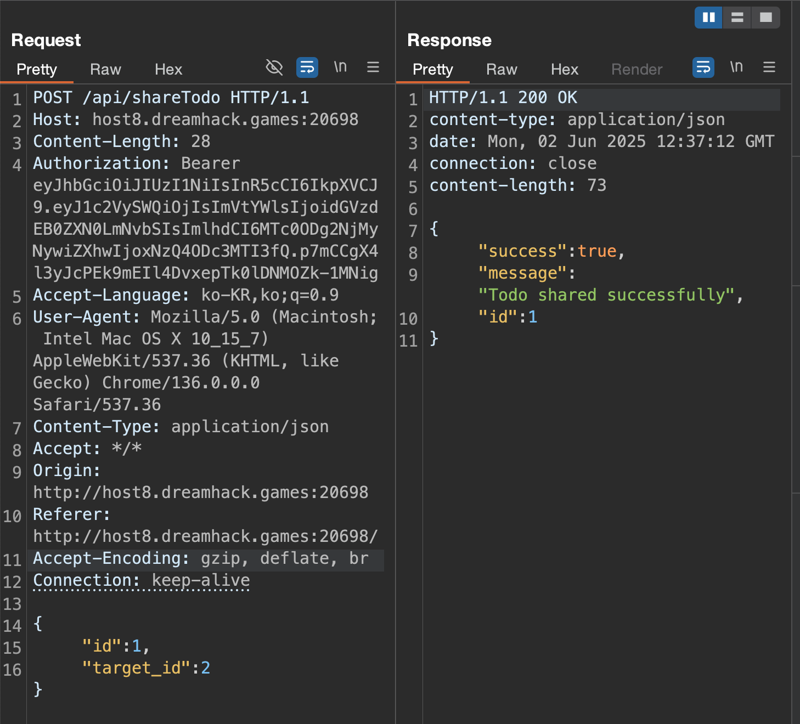Click the "success":true response field

point(552,251)
